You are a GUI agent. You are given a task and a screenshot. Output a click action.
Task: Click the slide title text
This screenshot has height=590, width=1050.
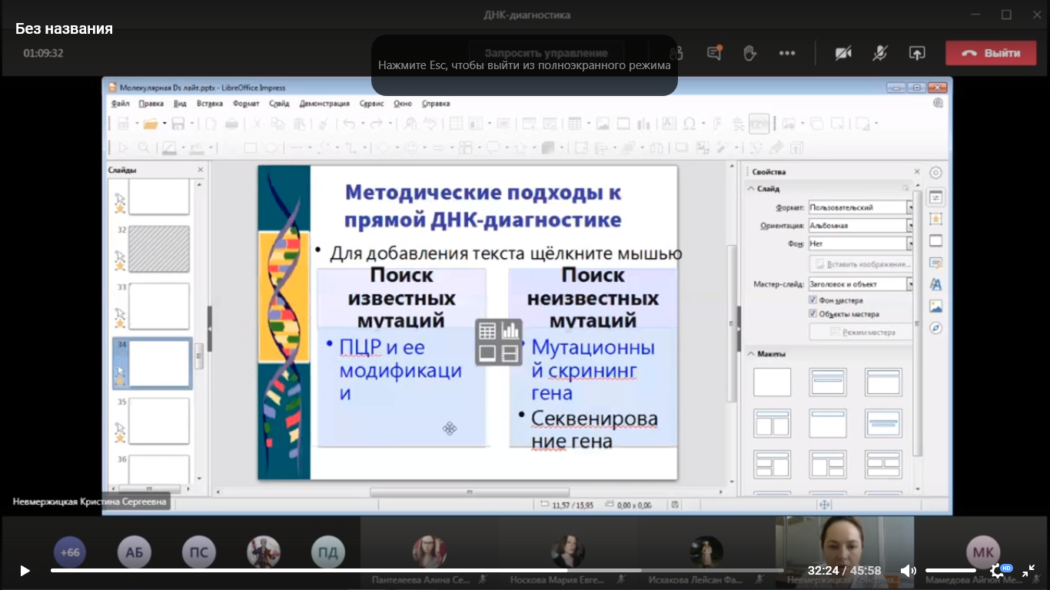pyautogui.click(x=483, y=206)
